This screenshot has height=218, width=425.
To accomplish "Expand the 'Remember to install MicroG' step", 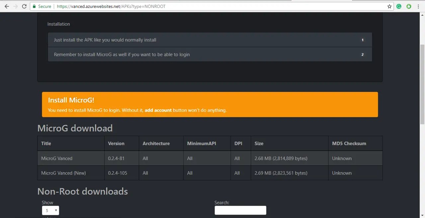I will click(x=210, y=54).
